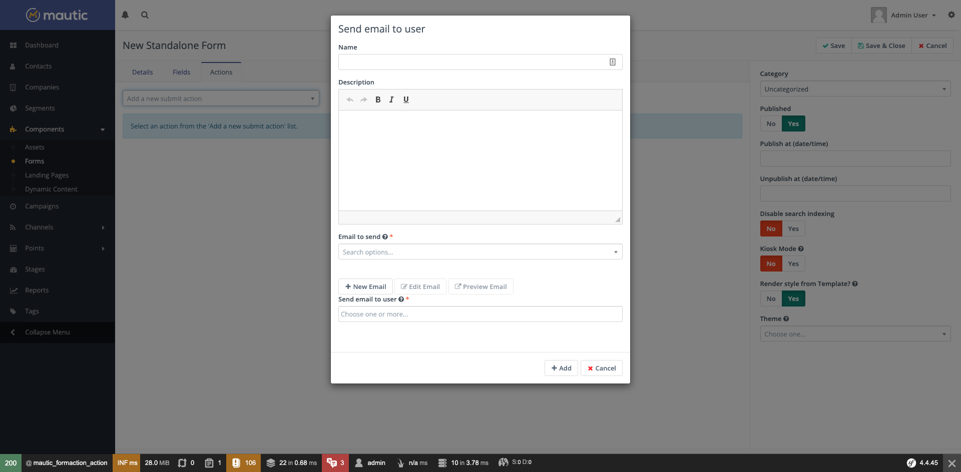Viewport: 961px width, 472px height.
Task: Apply Underline in the description editor
Action: 406,99
